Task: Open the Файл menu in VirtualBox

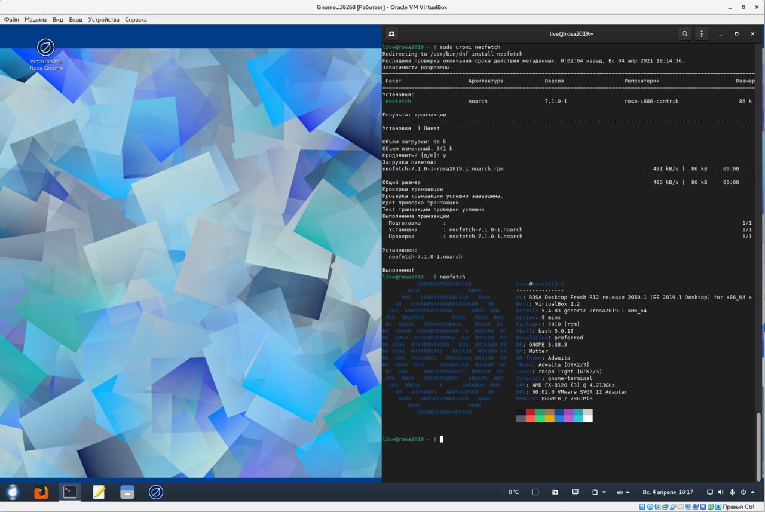Action: 11,19
